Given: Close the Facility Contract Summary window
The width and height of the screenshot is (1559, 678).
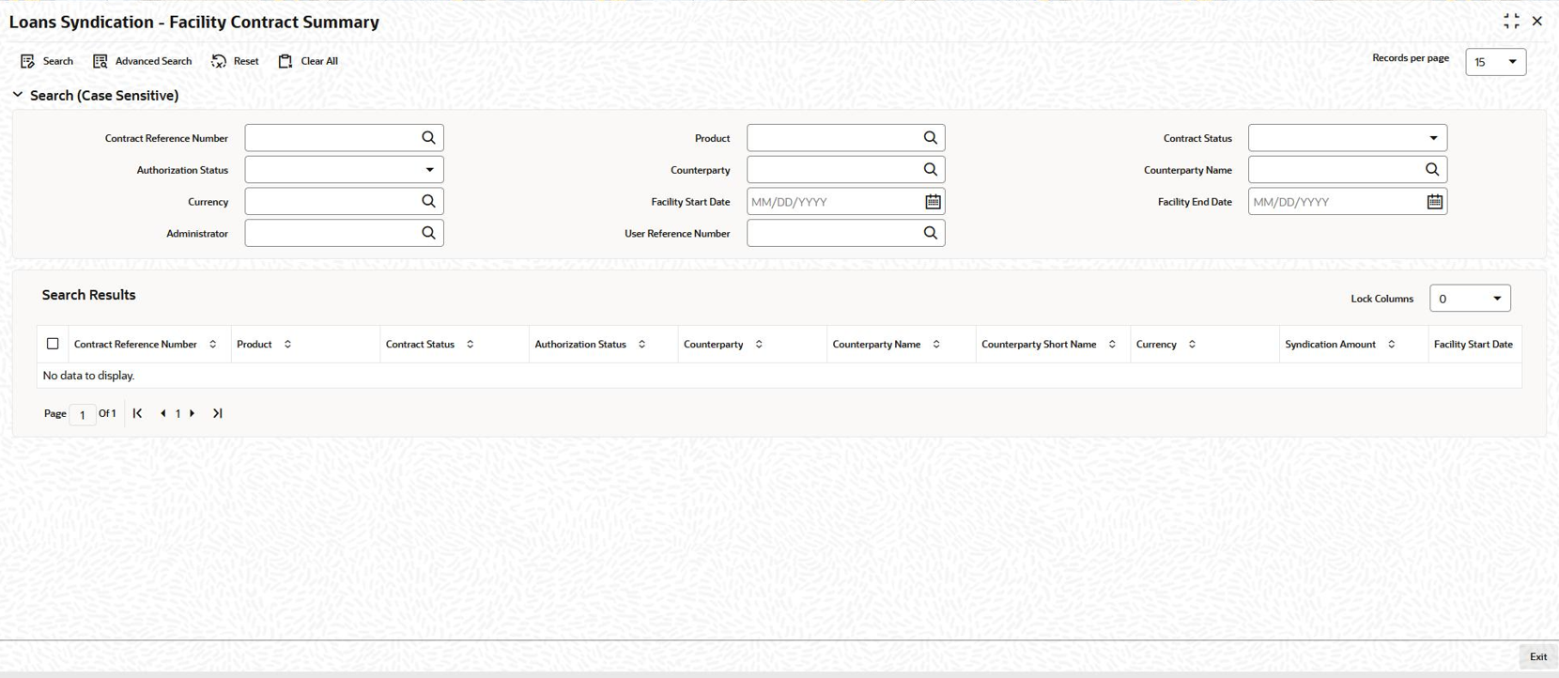Looking at the screenshot, I should 1537,21.
